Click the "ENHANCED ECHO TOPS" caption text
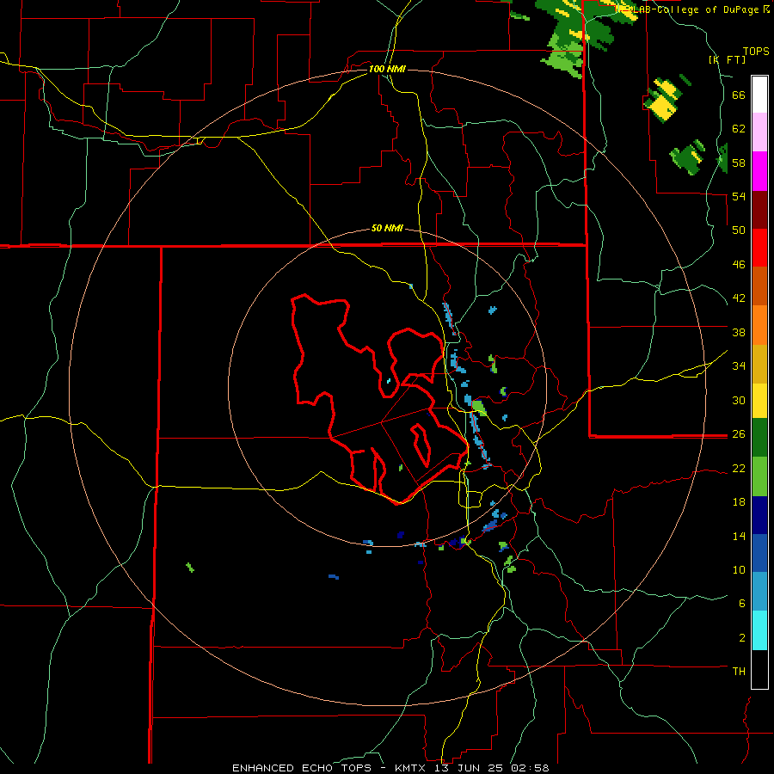The width and height of the screenshot is (774, 774). click(302, 768)
